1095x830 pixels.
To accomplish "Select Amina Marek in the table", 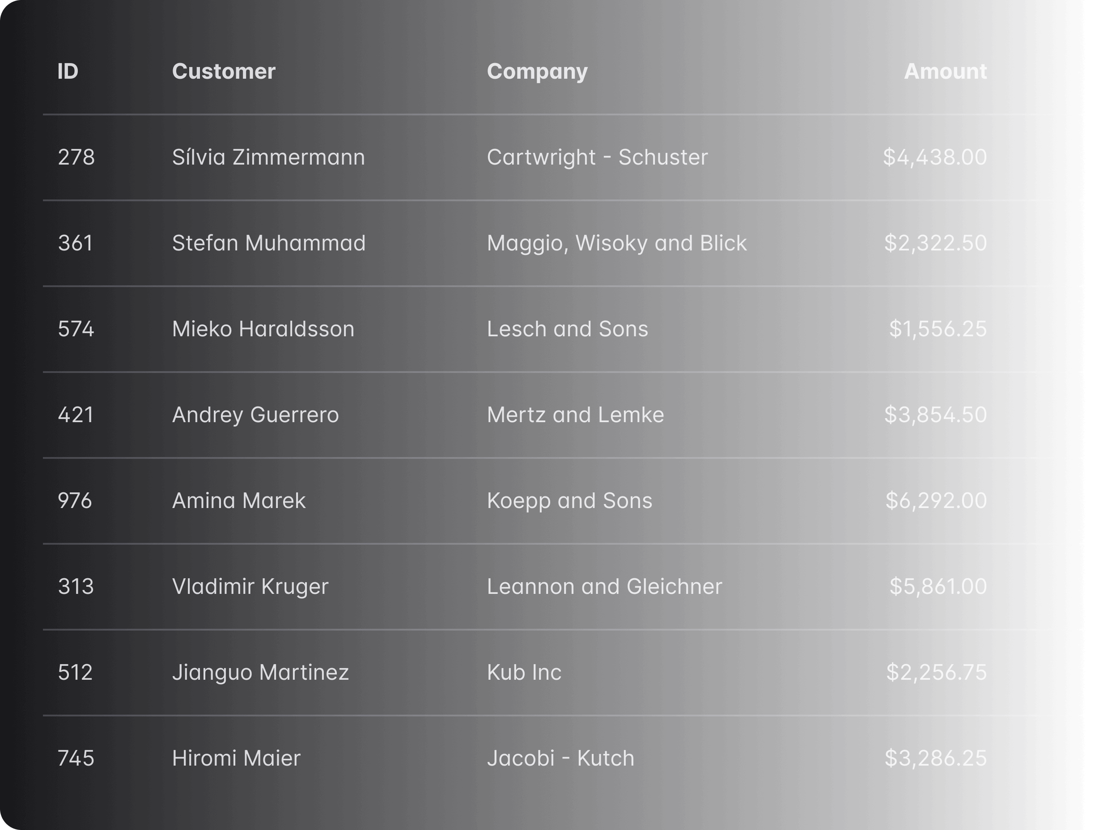I will (x=238, y=501).
